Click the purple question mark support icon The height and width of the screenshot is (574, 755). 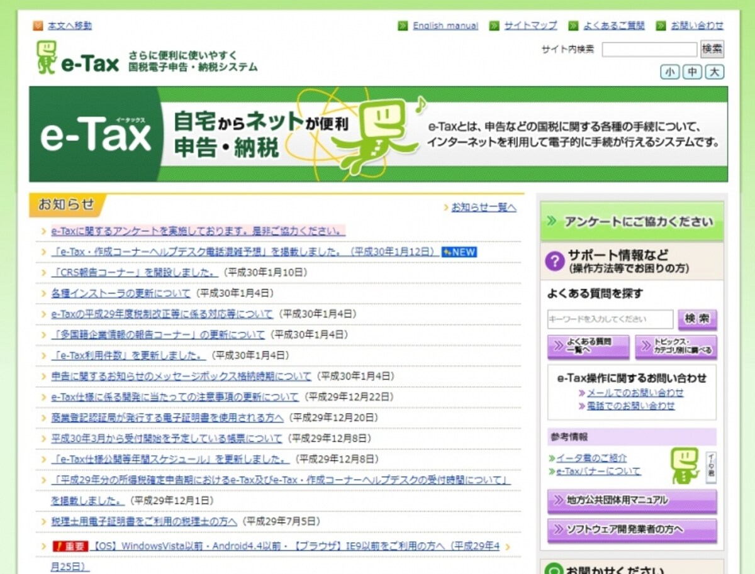tap(554, 261)
